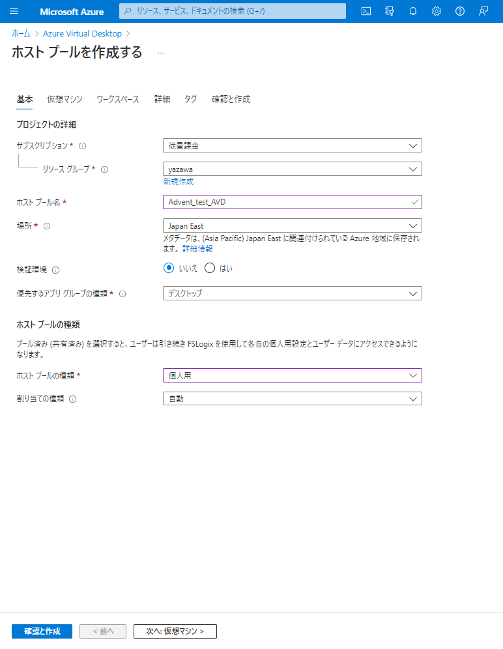The width and height of the screenshot is (503, 649).
Task: Focus the ホスト プール名 field with Advent_test_AVD
Action: (293, 202)
